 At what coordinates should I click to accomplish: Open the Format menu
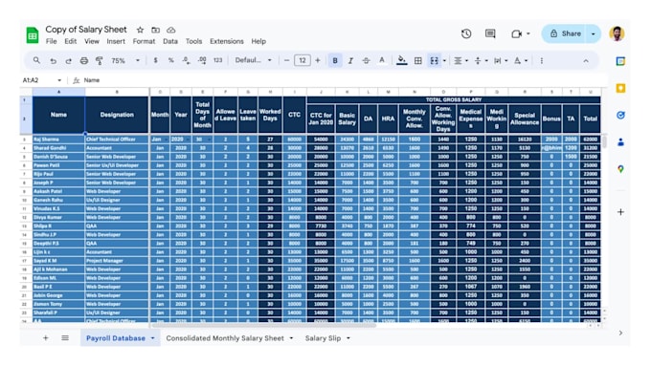click(144, 41)
